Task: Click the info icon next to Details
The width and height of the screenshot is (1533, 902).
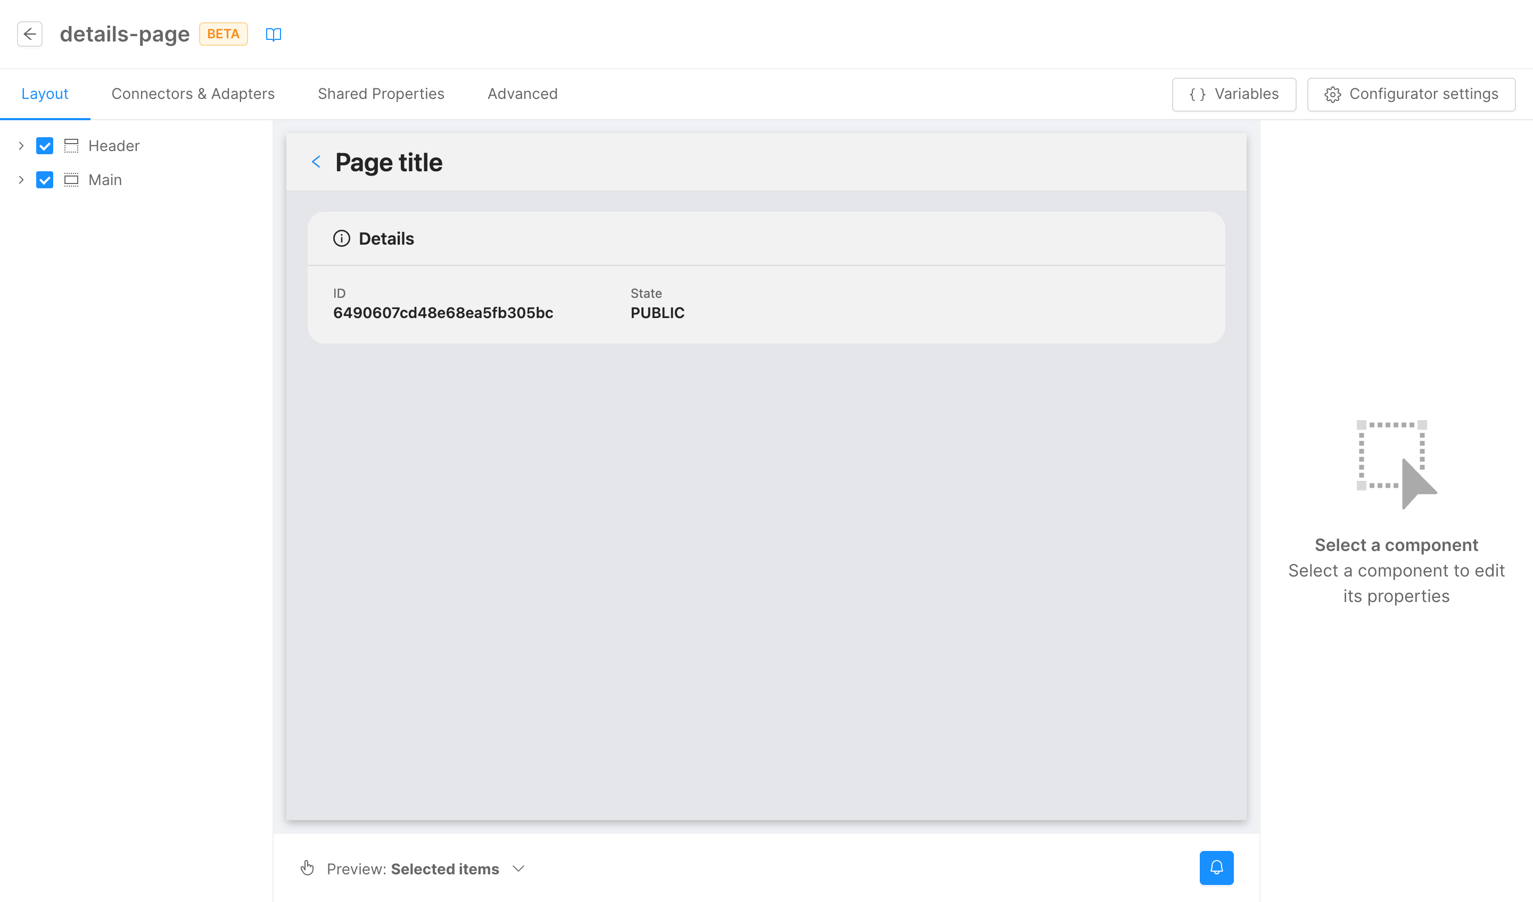Action: click(342, 238)
